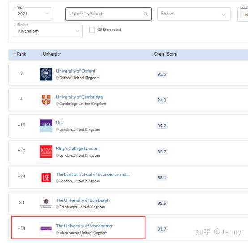The image size is (248, 243).
Task: Click the rank 33 cell
Action: 21,203
